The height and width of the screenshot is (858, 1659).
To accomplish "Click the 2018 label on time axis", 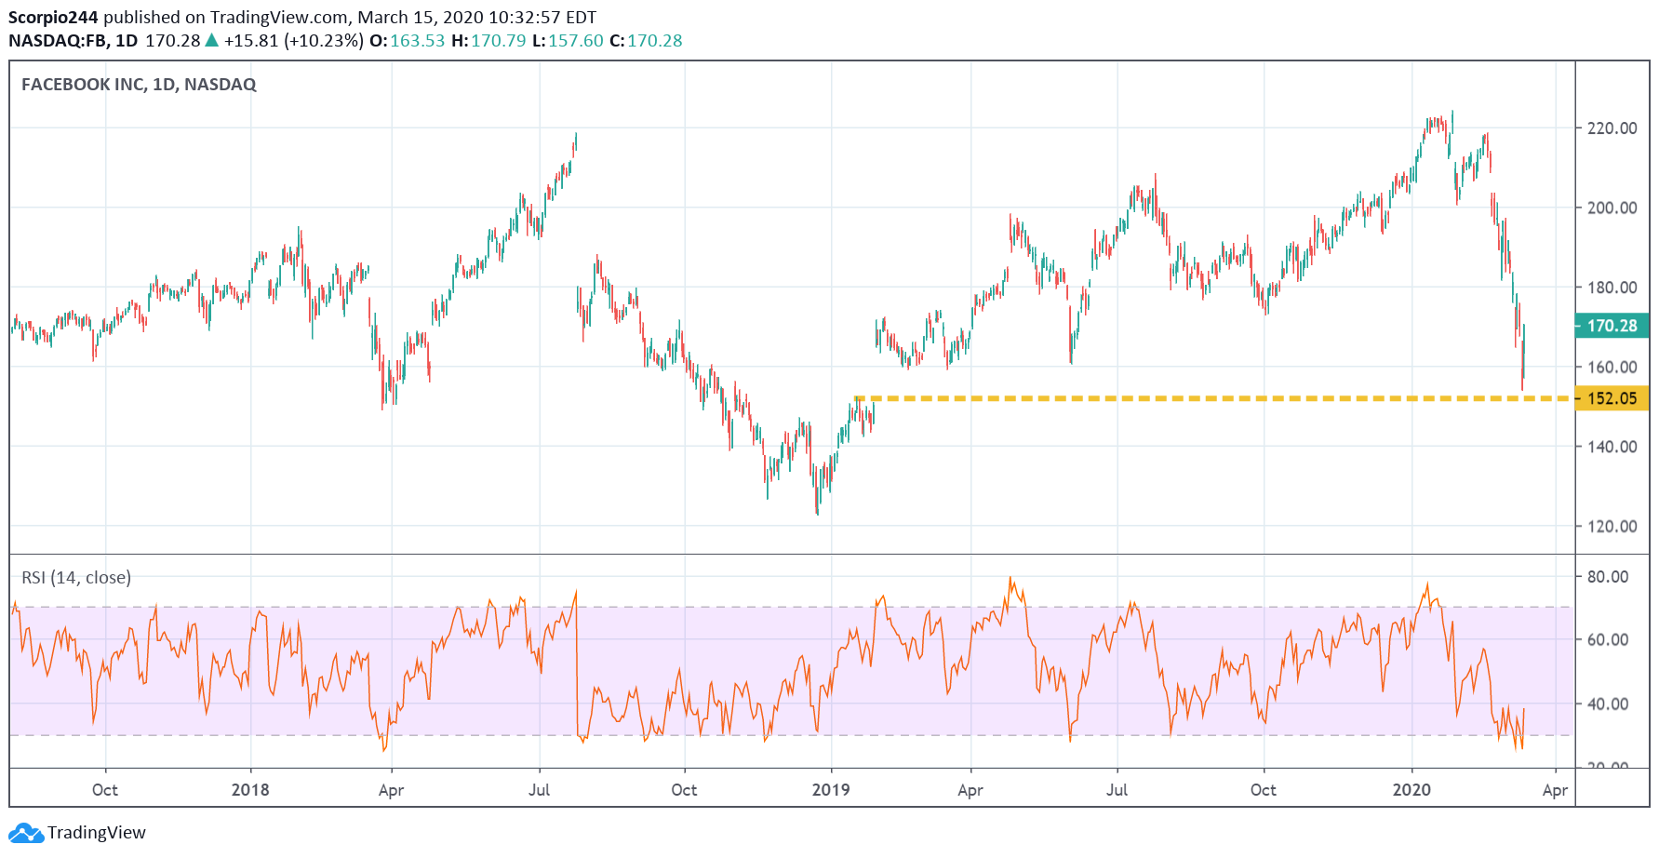I will [250, 790].
